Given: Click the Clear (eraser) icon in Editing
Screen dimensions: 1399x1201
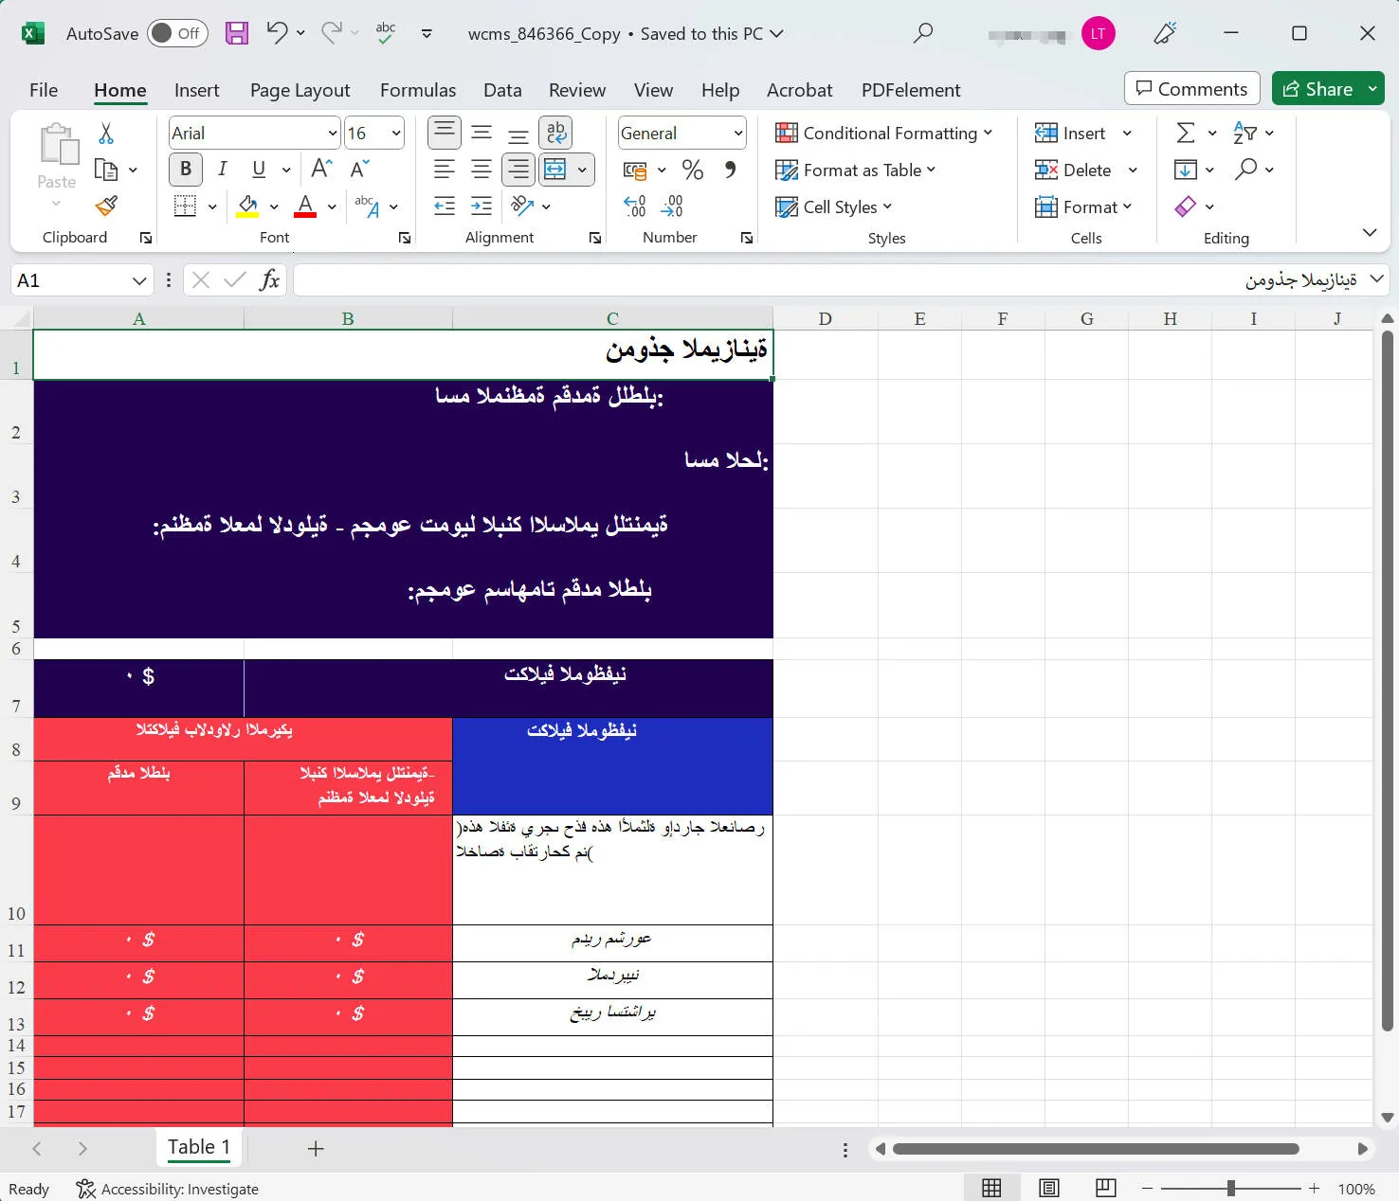Looking at the screenshot, I should pos(1187,206).
